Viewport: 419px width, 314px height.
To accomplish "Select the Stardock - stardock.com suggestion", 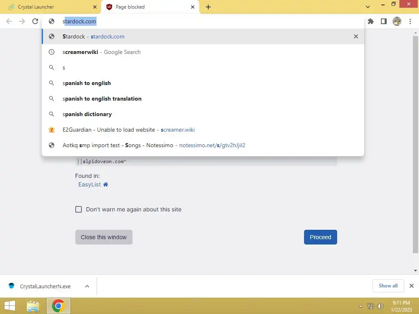I will coord(203,36).
